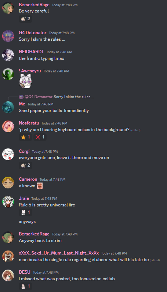Toggle the reaction under DESU's message

pos(25,286)
